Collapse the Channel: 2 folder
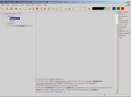131x97 pixels. click(3, 16)
